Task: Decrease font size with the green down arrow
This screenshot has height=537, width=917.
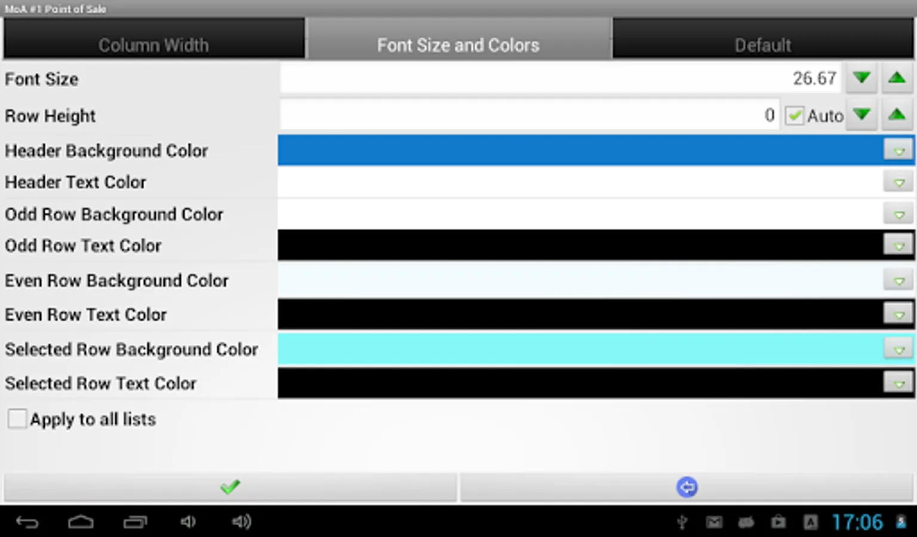Action: tap(861, 78)
